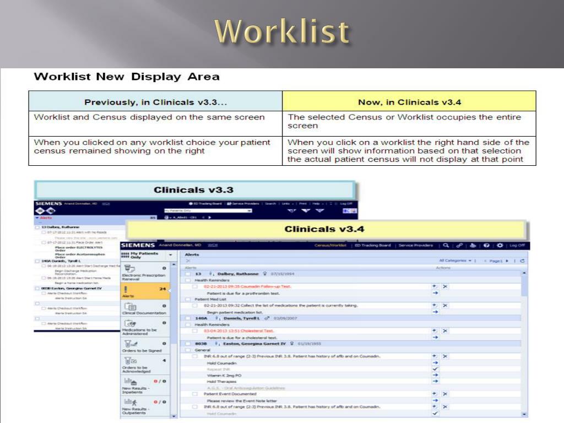Image resolution: width=564 pixels, height=423 pixels.
Task: Check the box for patient Dalbey, Ruthanne in v3.4
Action: (x=188, y=274)
